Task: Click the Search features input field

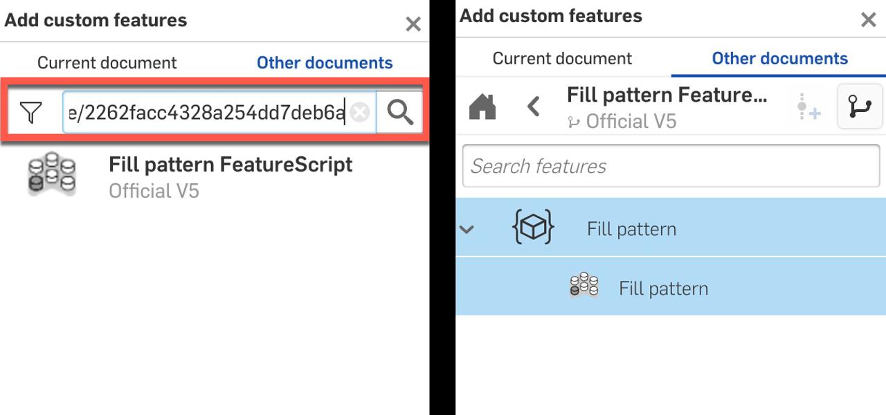Action: tap(671, 165)
